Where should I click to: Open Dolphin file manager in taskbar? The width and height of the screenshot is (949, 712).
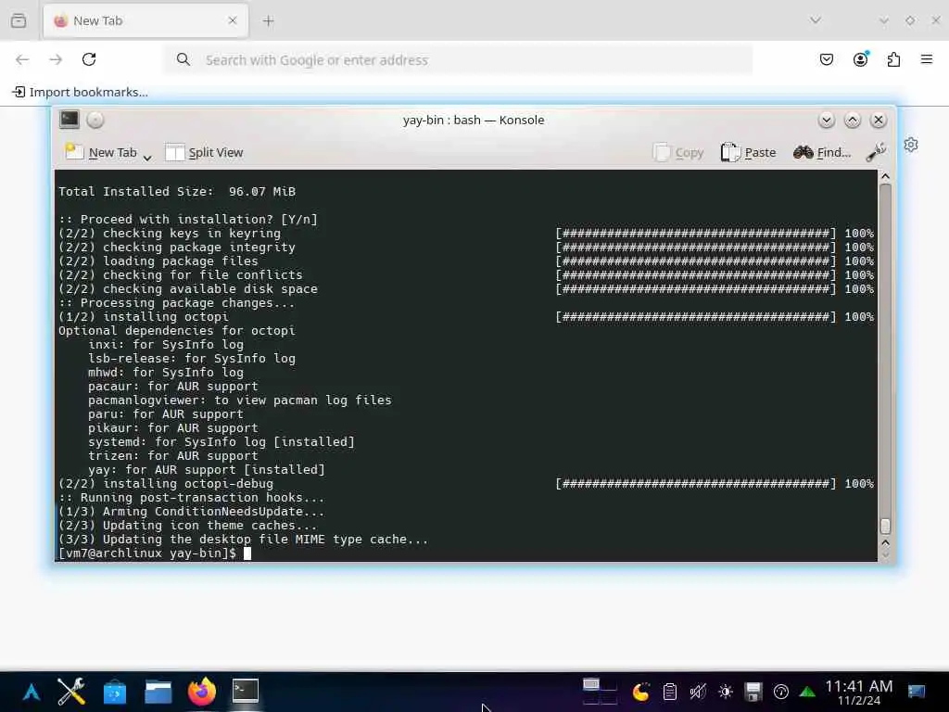tap(158, 692)
